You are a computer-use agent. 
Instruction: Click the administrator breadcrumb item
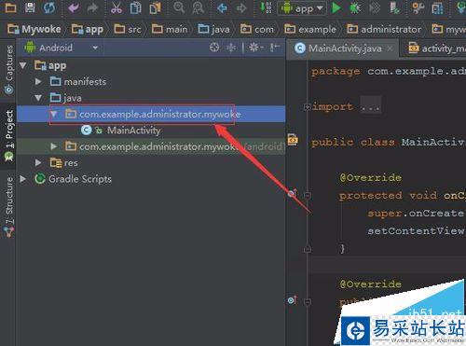(x=384, y=29)
